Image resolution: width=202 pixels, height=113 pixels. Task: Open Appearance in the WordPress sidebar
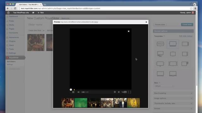[14, 37]
